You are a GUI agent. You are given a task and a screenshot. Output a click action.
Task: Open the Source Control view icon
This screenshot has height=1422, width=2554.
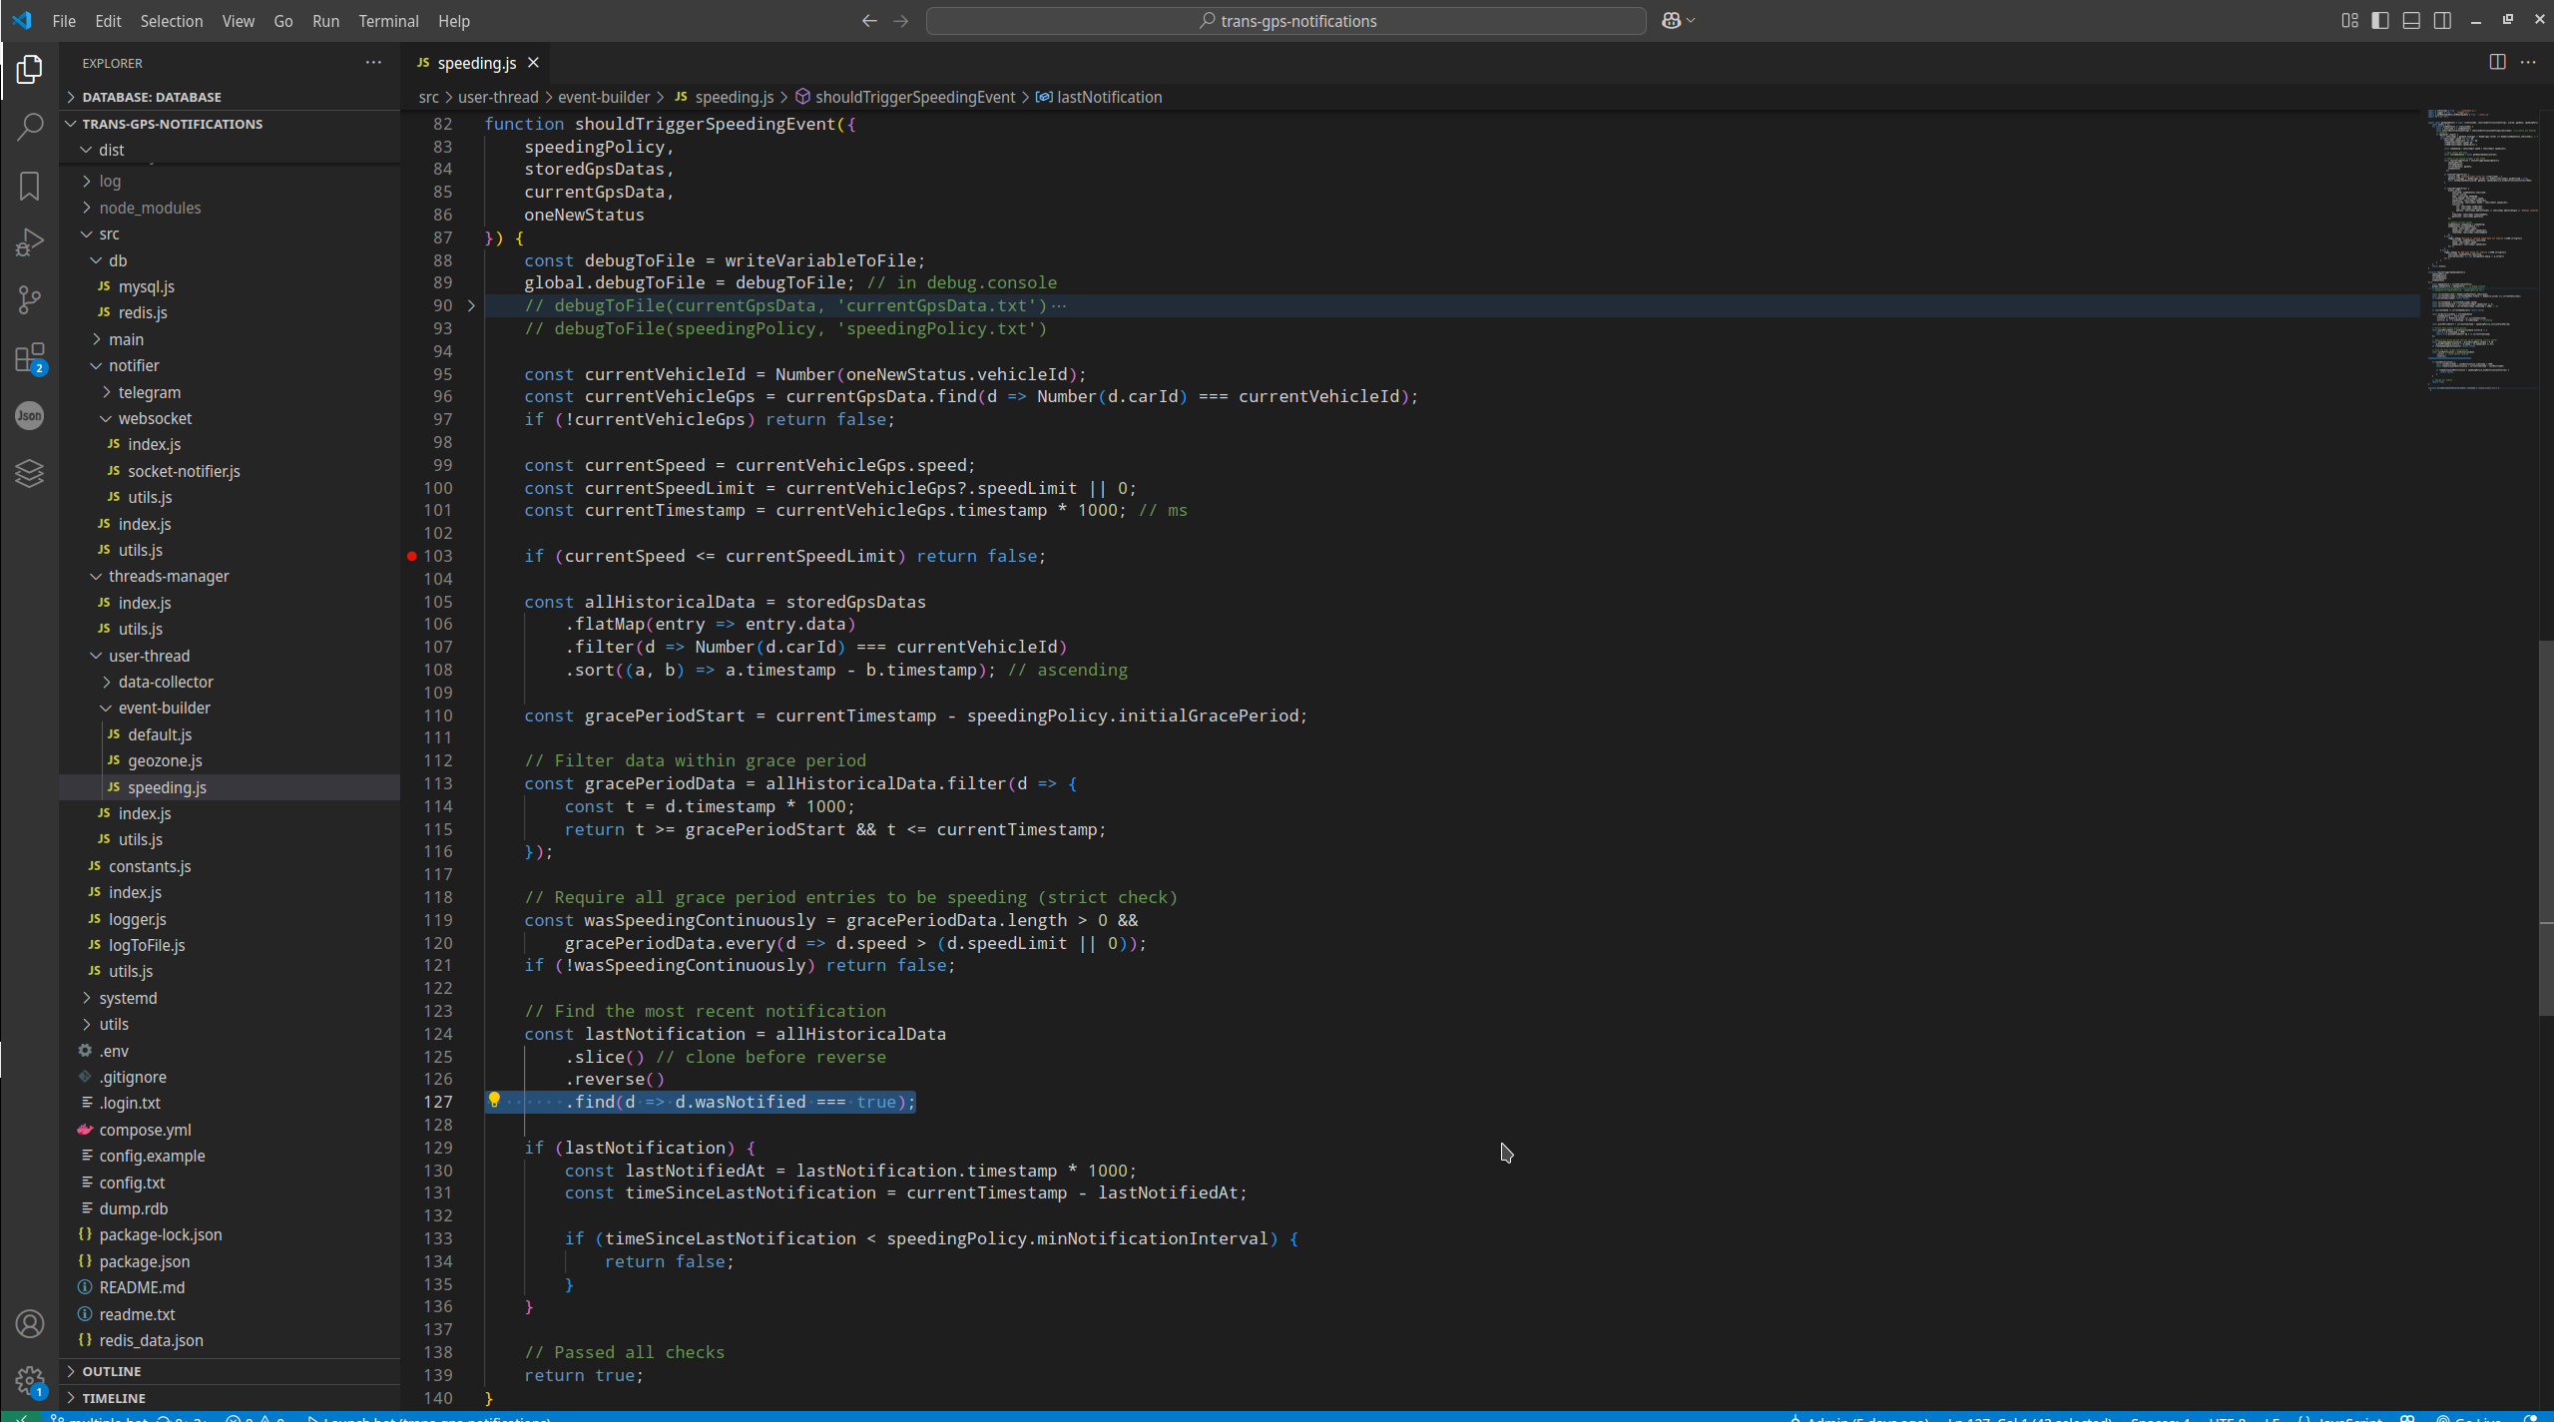tap(30, 299)
